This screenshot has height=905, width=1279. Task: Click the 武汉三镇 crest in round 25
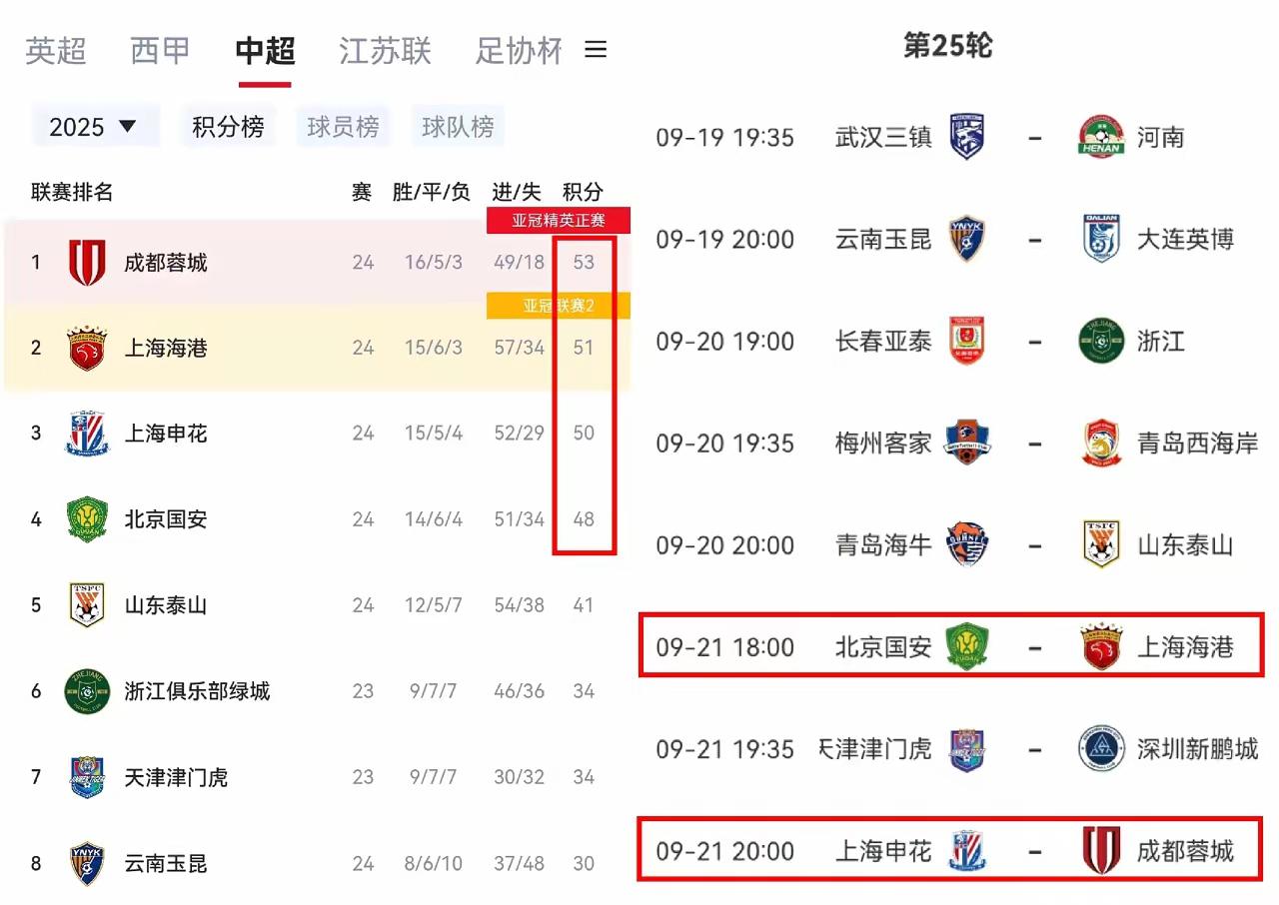[x=966, y=137]
